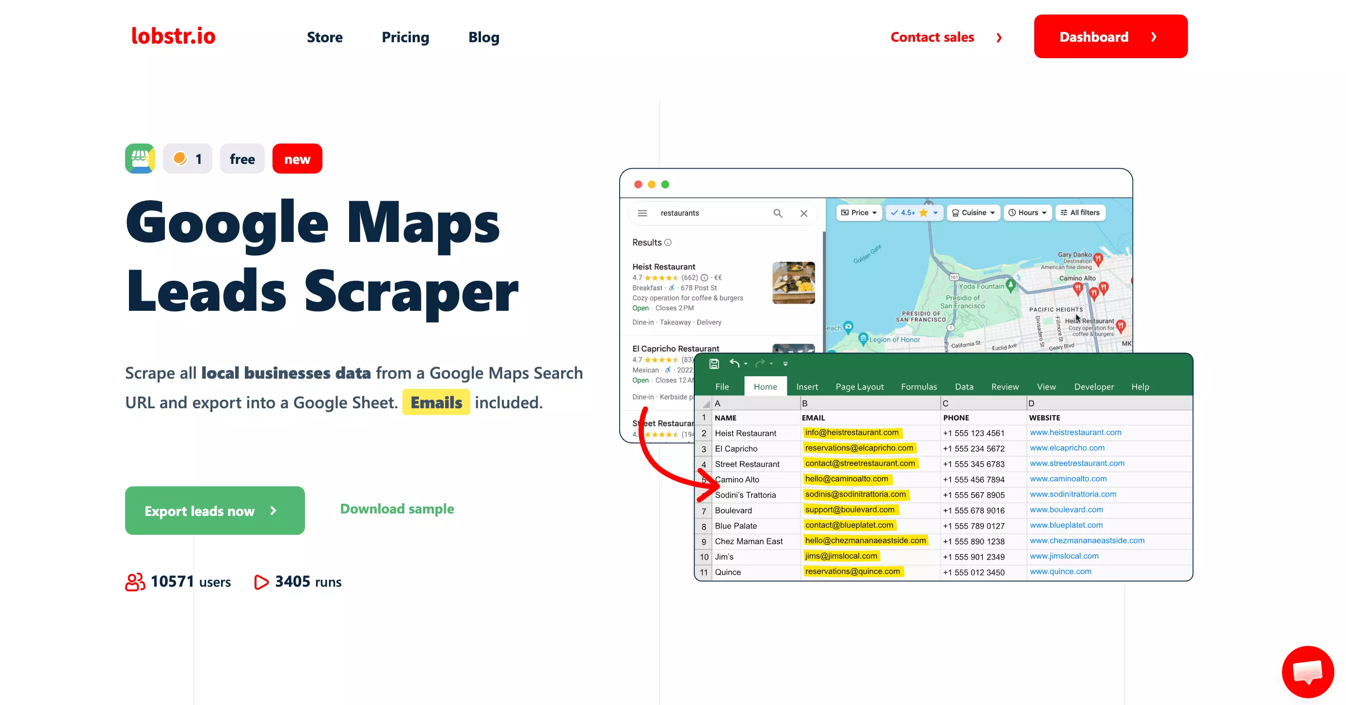Click the All filters button
The height and width of the screenshot is (705, 1346).
(x=1080, y=213)
